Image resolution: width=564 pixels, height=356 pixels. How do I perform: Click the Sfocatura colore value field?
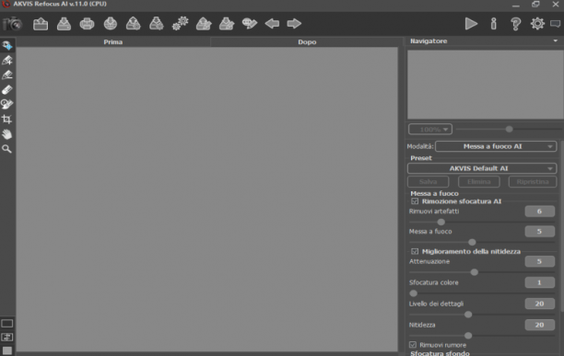point(539,282)
